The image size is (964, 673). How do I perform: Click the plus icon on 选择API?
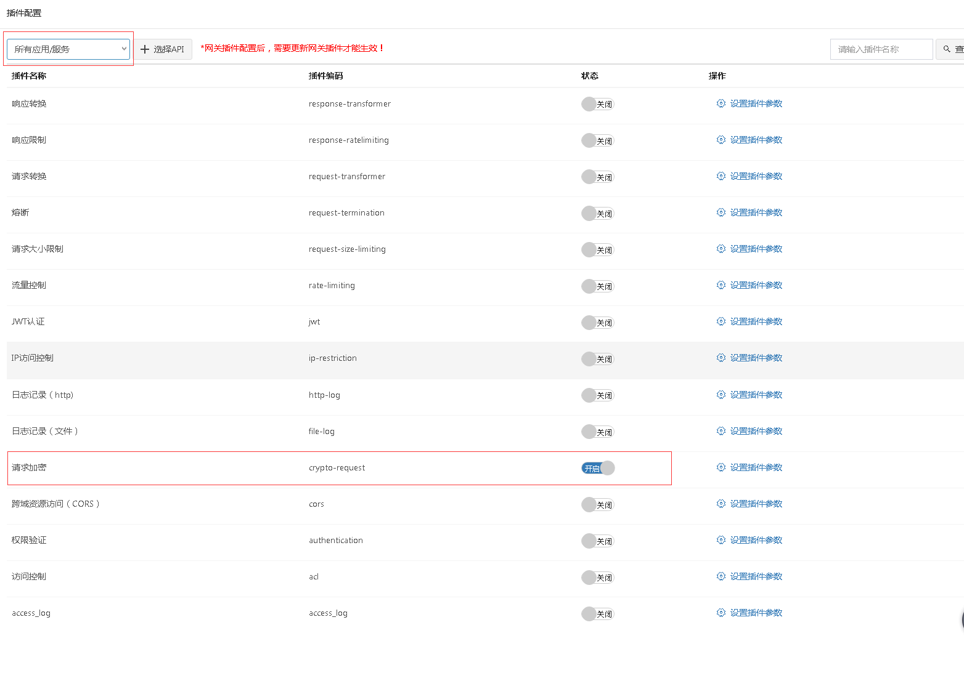click(x=145, y=49)
